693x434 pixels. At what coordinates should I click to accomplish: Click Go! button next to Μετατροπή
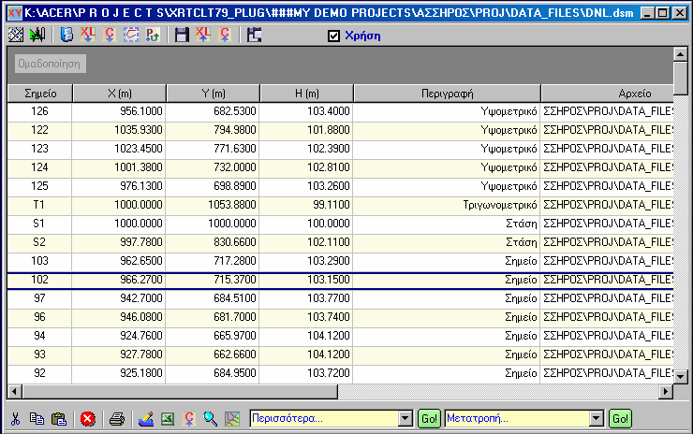(620, 418)
